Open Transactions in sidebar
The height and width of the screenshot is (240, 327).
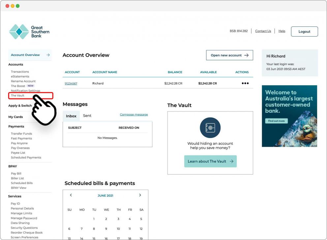(20, 72)
